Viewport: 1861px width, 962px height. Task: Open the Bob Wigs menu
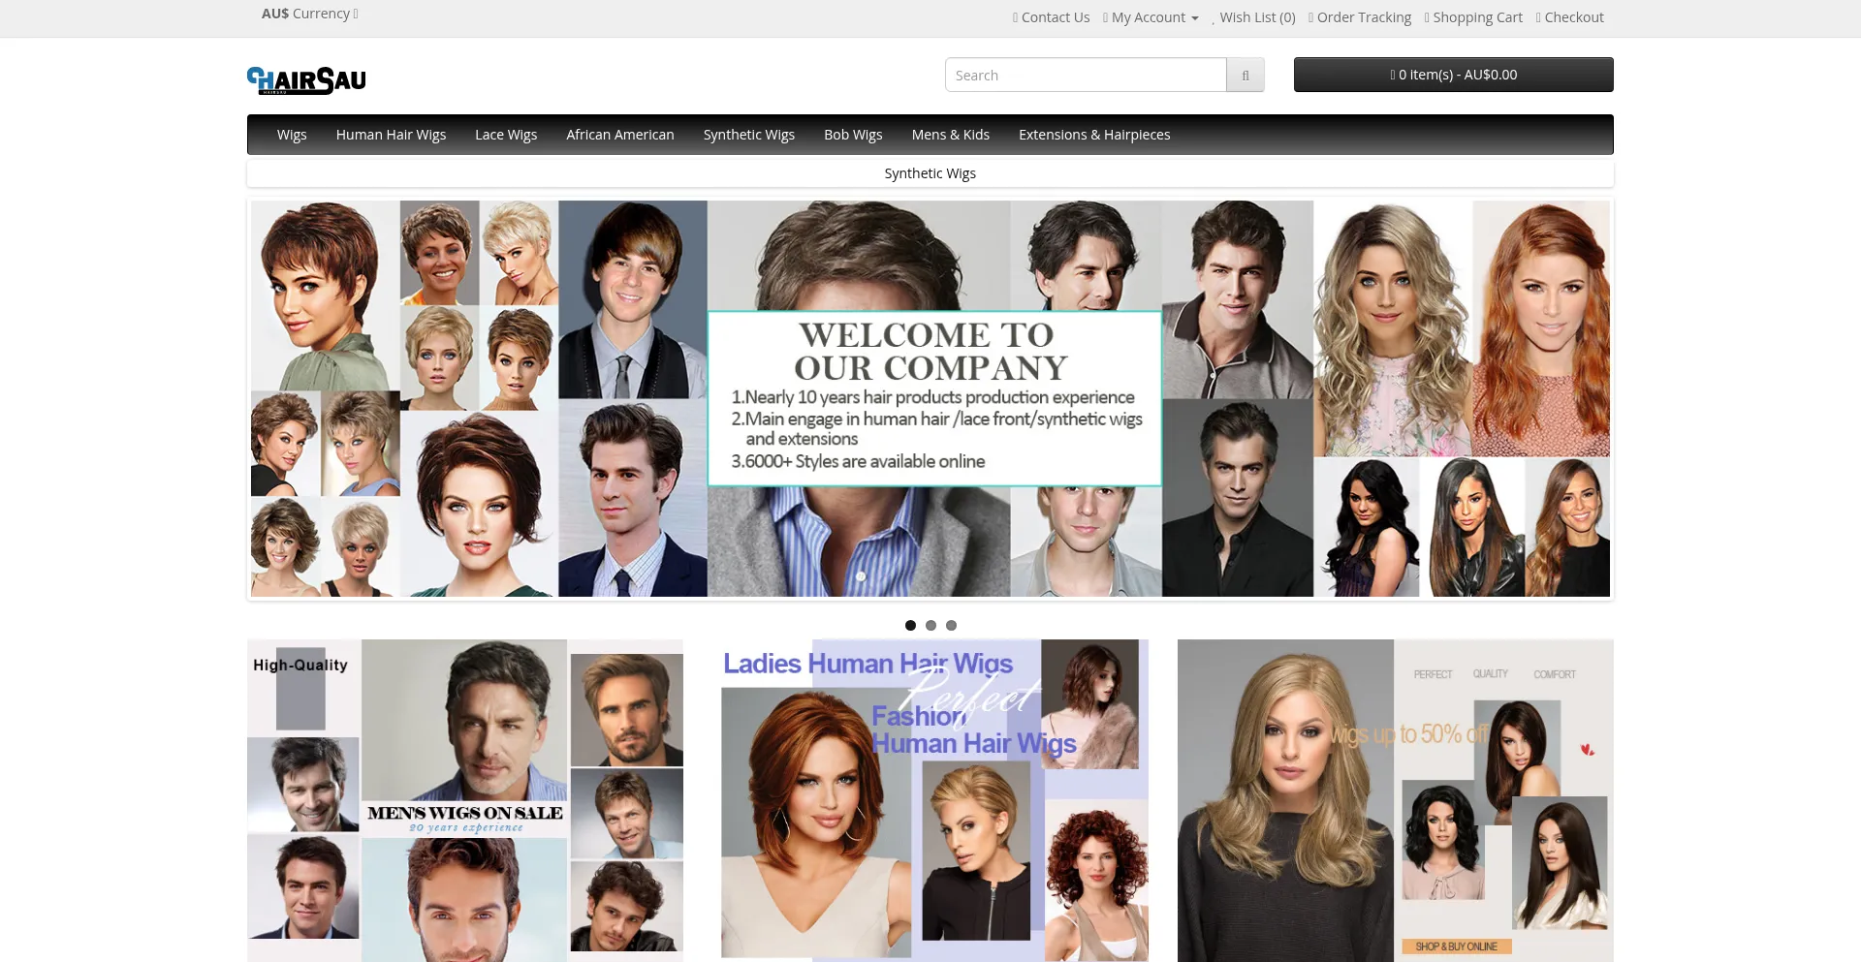pyautogui.click(x=853, y=135)
